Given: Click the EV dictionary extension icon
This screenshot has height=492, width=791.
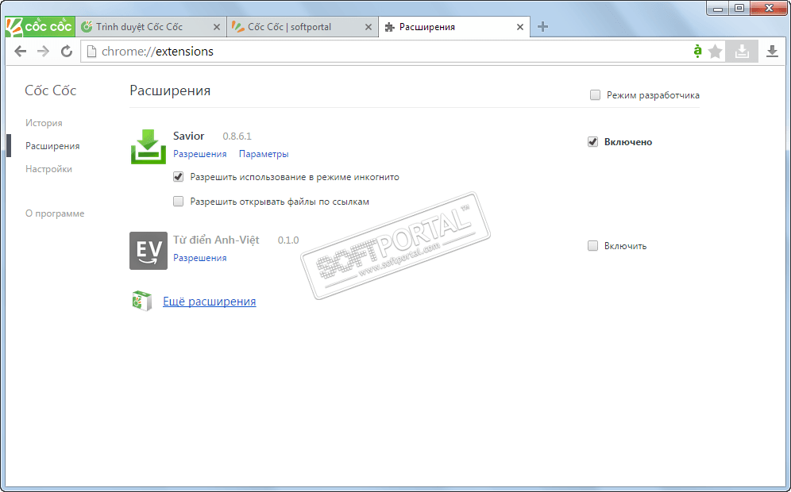Looking at the screenshot, I should click(149, 251).
